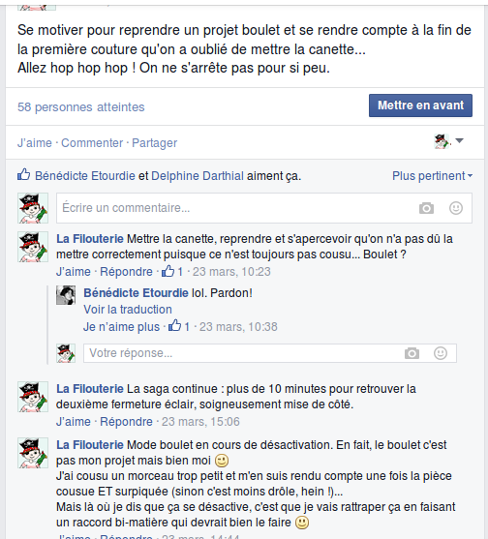Click Mettre en avant button
Viewport: 488px width, 539px height.
point(420,105)
